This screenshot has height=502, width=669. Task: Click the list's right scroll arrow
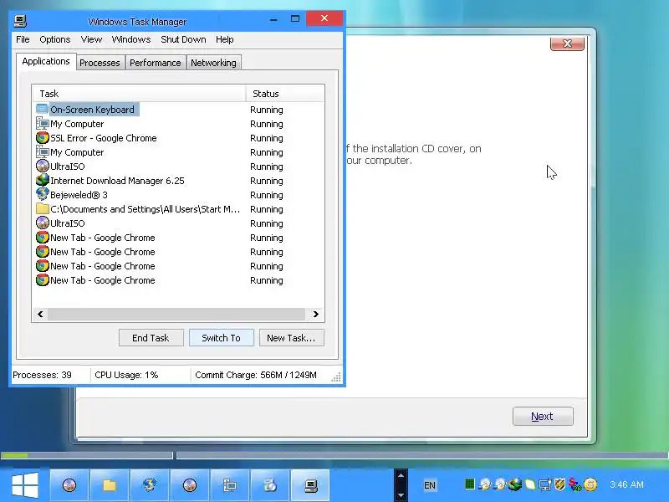tap(316, 315)
